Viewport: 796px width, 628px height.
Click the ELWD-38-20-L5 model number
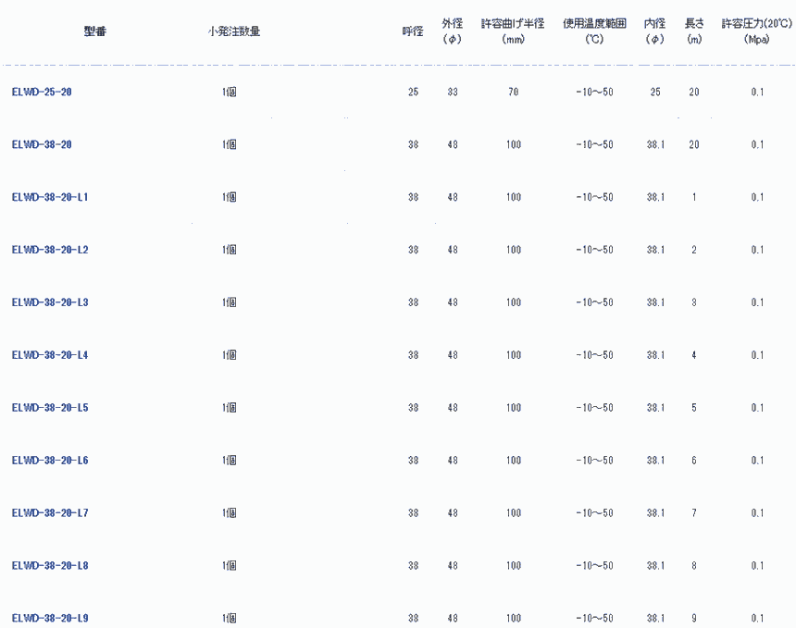[x=50, y=408]
